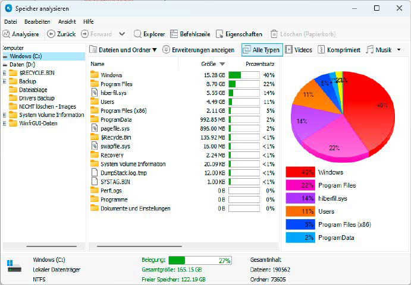Click the Forward arrow icon
Screen dimensions: 411x285
click(x=84, y=34)
